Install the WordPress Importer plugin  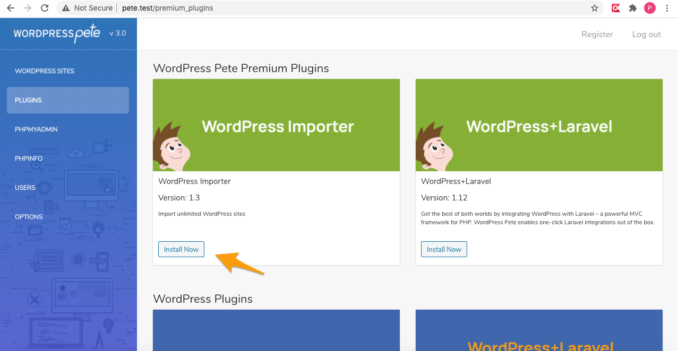coord(181,249)
